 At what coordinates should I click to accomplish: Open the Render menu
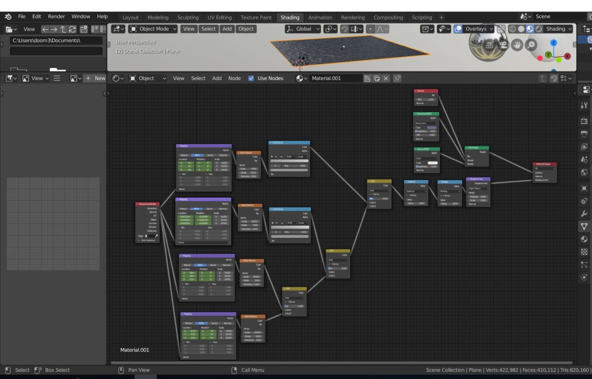[x=56, y=17]
